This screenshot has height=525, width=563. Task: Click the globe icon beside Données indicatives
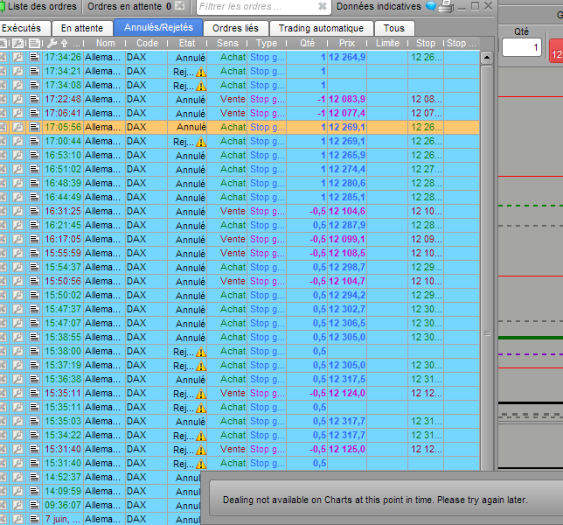click(x=430, y=7)
